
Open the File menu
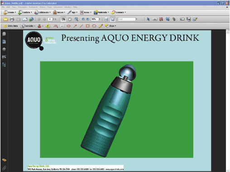click(3, 7)
